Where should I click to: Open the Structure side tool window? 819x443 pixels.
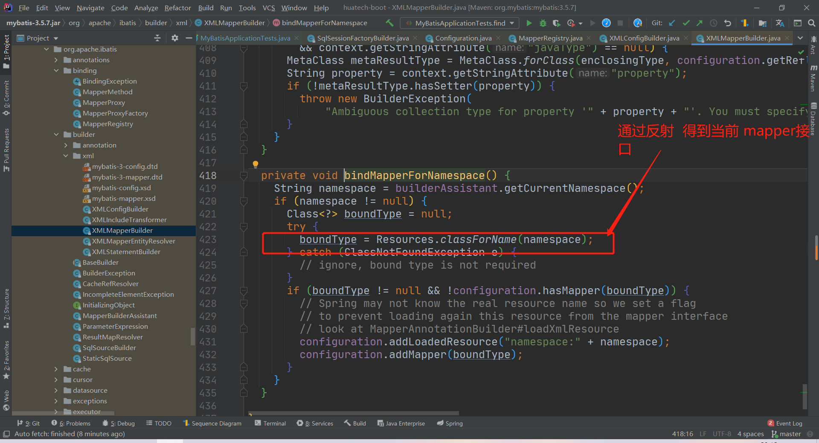tap(6, 308)
